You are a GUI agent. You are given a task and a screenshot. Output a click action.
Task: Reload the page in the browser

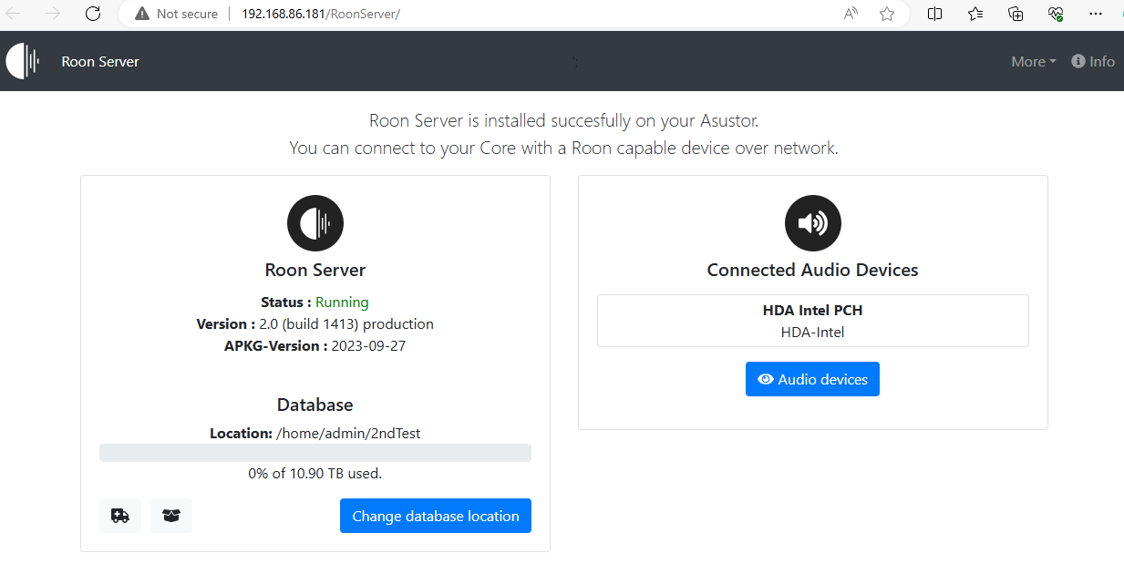(92, 14)
